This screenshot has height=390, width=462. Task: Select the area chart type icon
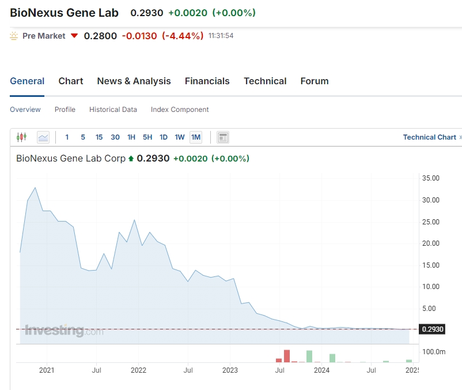43,137
